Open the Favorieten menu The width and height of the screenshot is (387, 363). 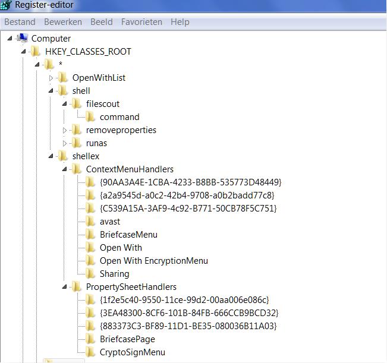click(x=141, y=22)
